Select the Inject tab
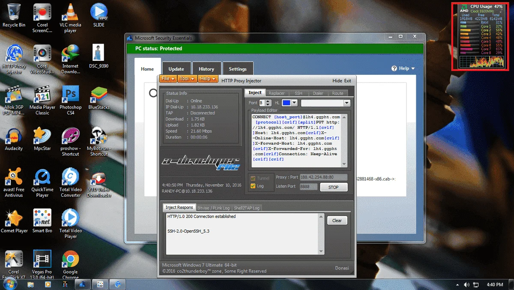The image size is (514, 290). point(255,92)
